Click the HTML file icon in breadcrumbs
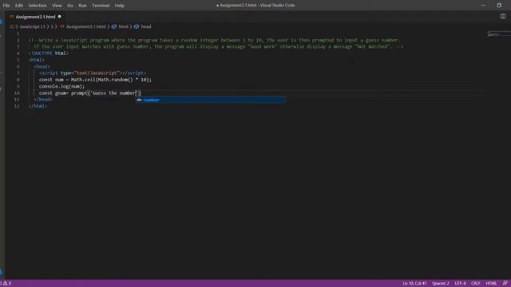 coord(62,26)
